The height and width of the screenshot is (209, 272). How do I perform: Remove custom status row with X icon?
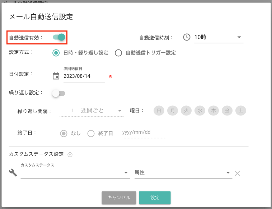pos(237,173)
